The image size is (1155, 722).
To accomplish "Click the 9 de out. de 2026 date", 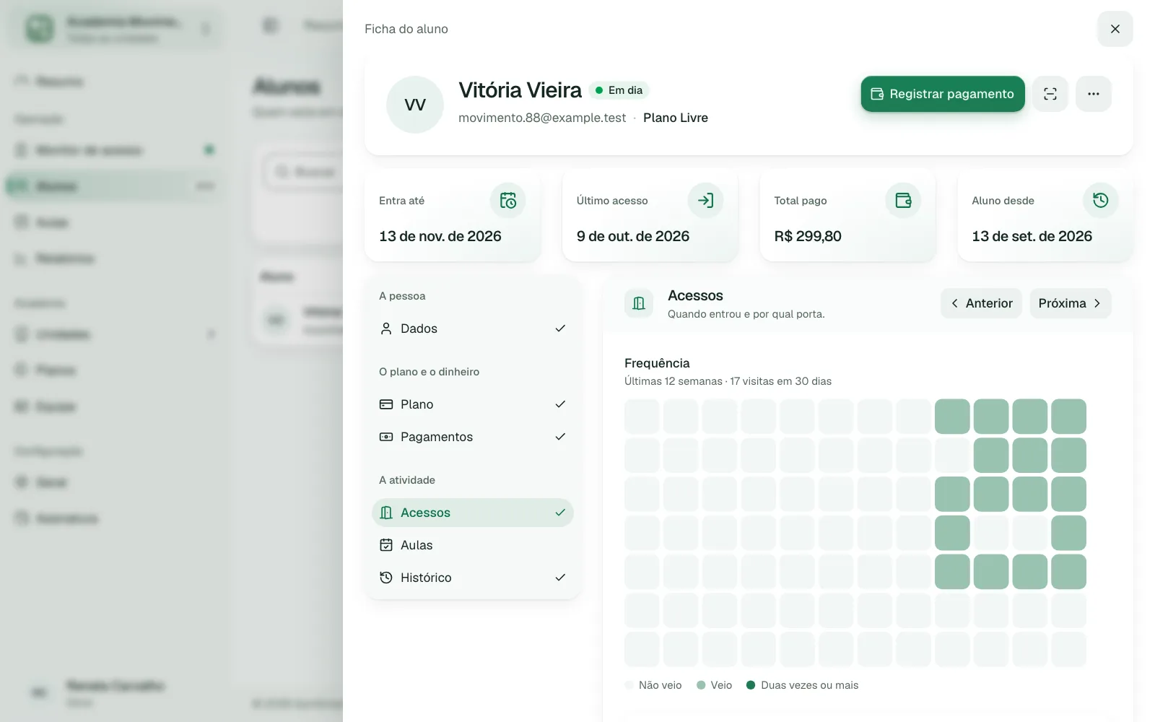I will point(633,236).
